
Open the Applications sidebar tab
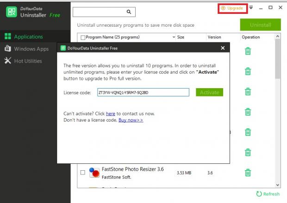(x=28, y=36)
